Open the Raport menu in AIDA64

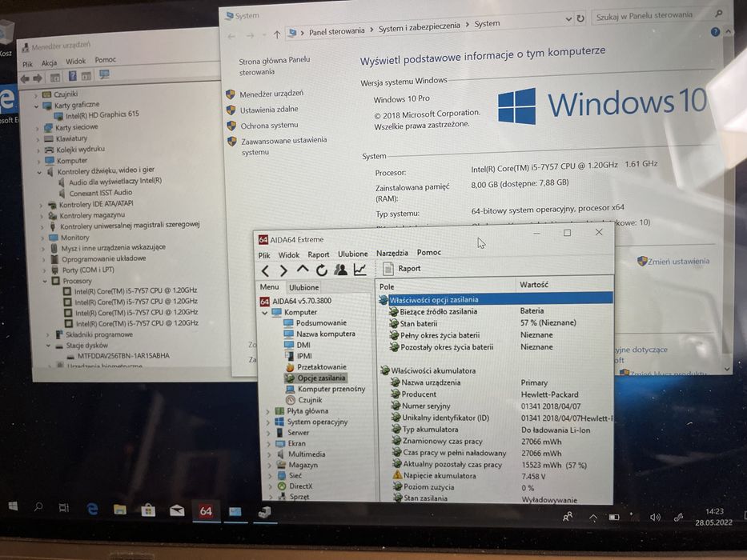click(x=318, y=254)
